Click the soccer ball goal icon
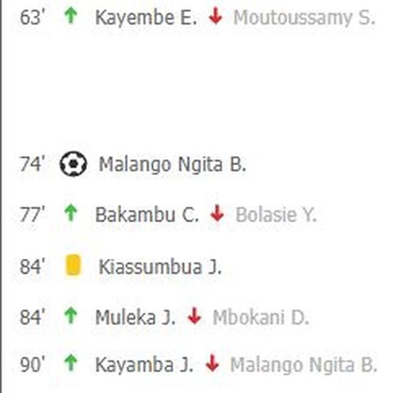Image resolution: width=406 pixels, height=393 pixels. tap(73, 163)
